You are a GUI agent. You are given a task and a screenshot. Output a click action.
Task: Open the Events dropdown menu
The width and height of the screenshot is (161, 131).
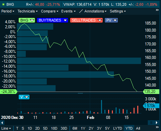pos(68,11)
